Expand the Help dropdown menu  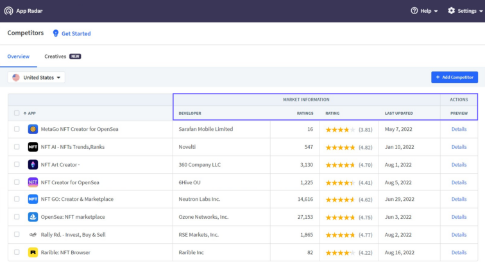click(425, 11)
